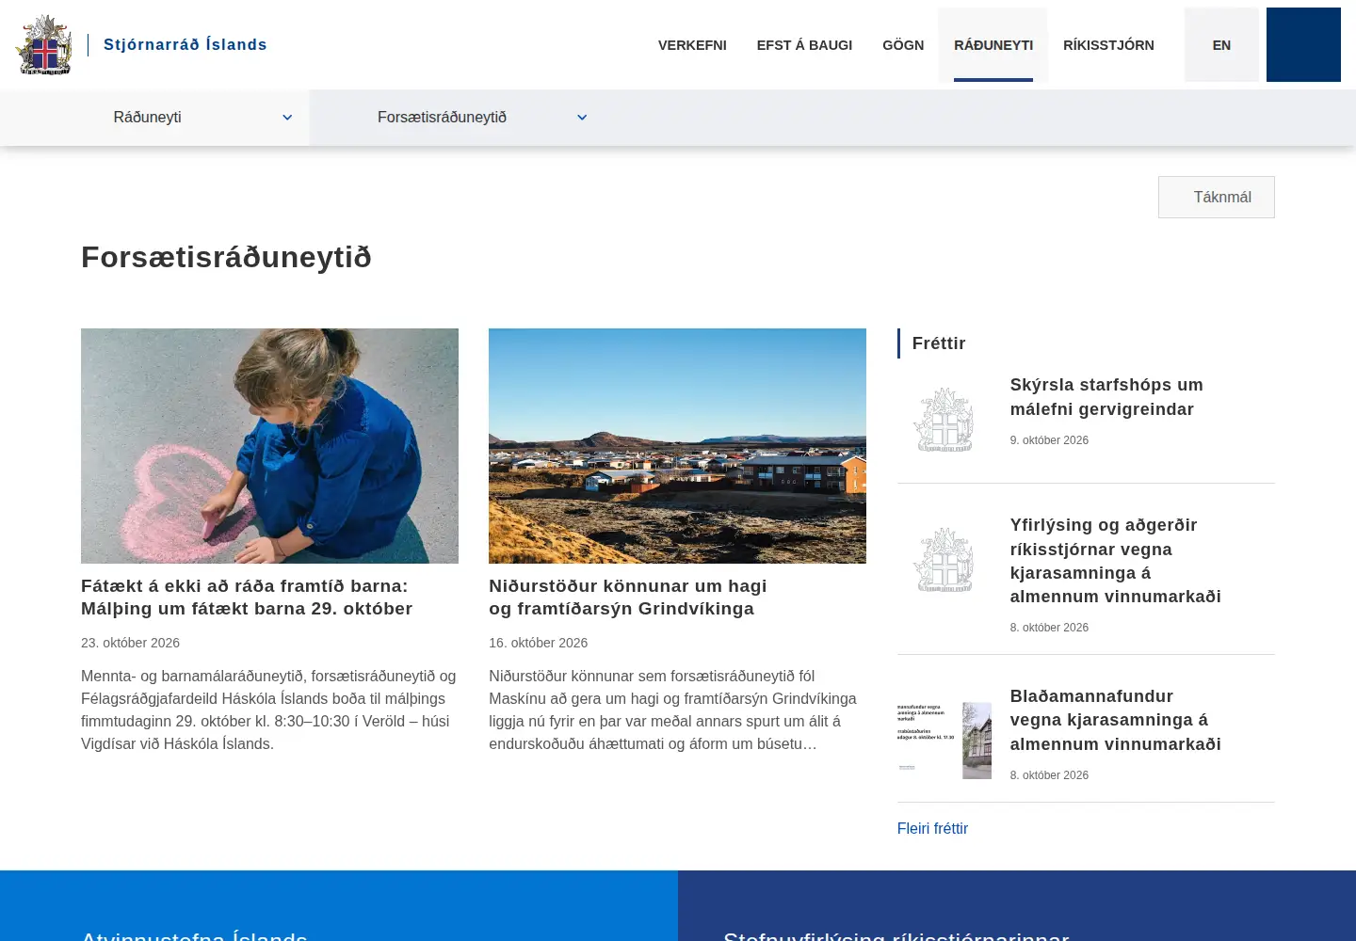Click coat of arms thumbnail beside Skýrsla starfshóps

point(944,420)
